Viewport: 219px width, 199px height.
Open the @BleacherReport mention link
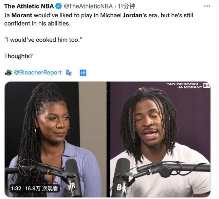38,72
